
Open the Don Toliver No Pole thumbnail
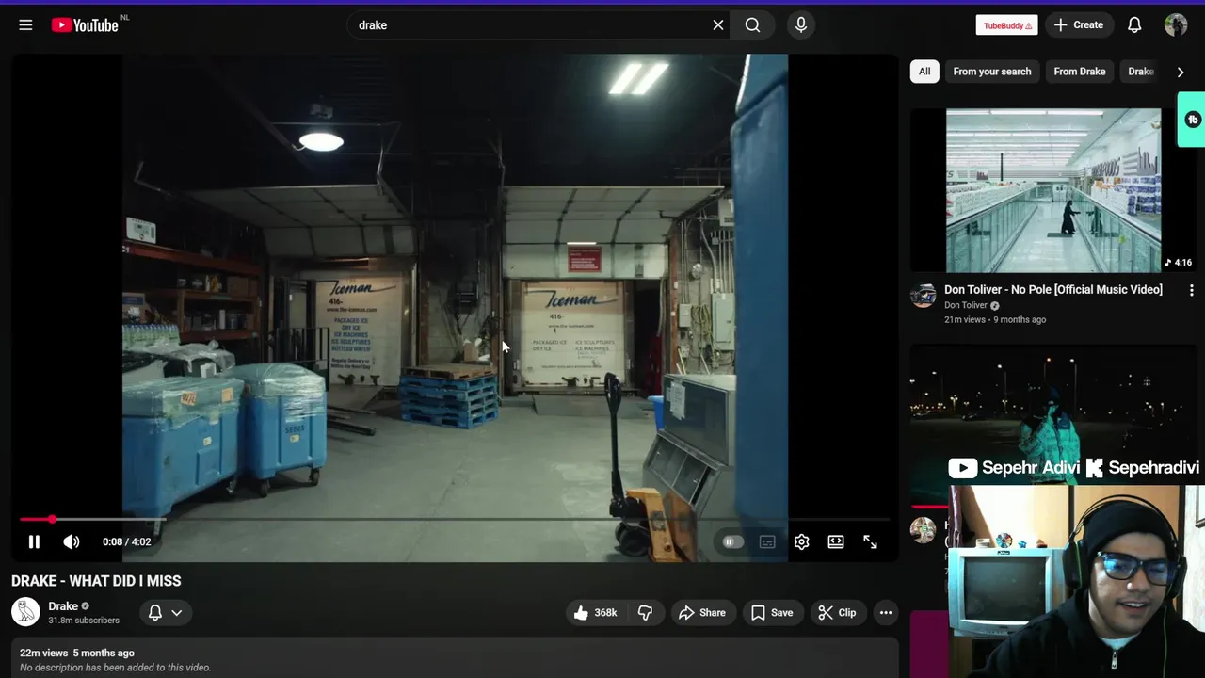pos(1053,190)
